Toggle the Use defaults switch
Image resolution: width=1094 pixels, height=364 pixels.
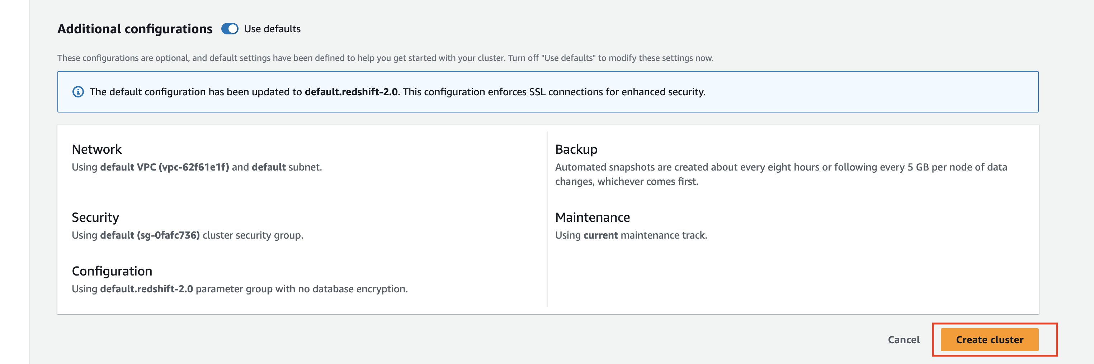point(230,29)
